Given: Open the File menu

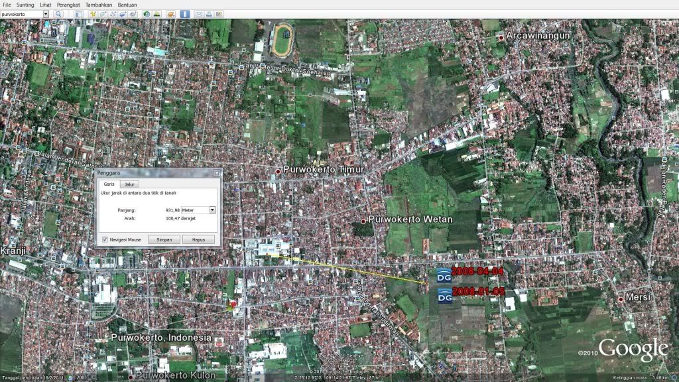Looking at the screenshot, I should (x=7, y=5).
